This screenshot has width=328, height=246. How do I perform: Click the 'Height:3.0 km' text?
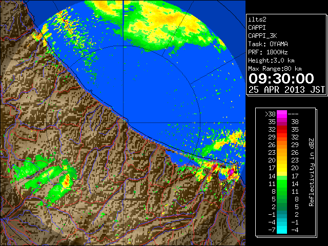271,60
